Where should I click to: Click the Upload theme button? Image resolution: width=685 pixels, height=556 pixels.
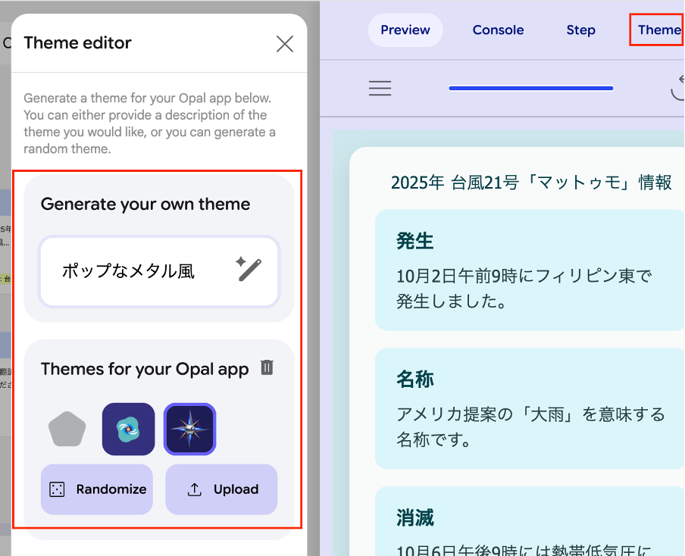(221, 489)
